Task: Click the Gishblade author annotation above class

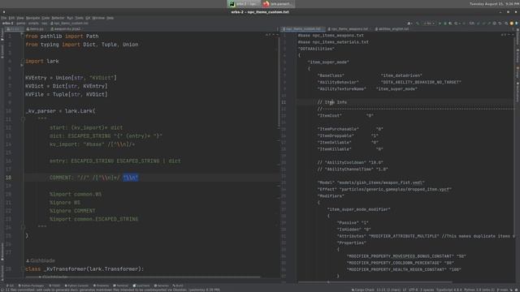Action: [x=41, y=260]
